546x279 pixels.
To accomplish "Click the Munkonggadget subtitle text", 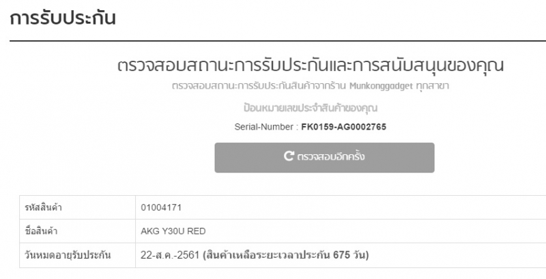I will point(311,87).
